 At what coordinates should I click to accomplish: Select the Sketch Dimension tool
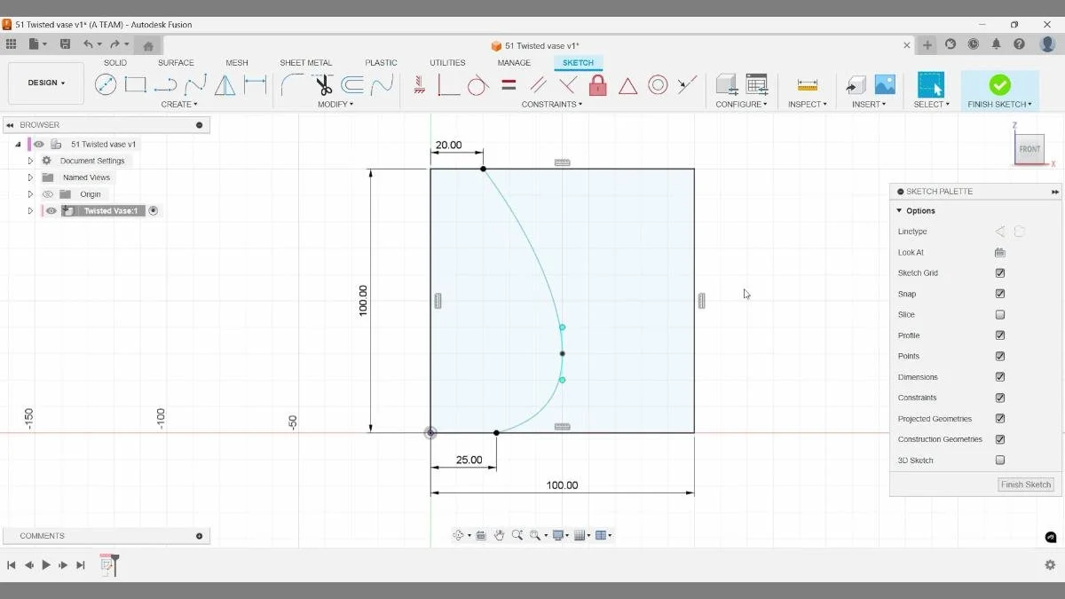256,85
